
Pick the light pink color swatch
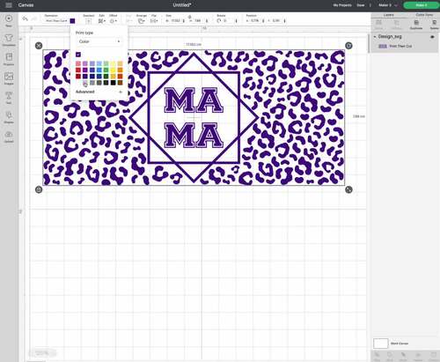click(78, 63)
